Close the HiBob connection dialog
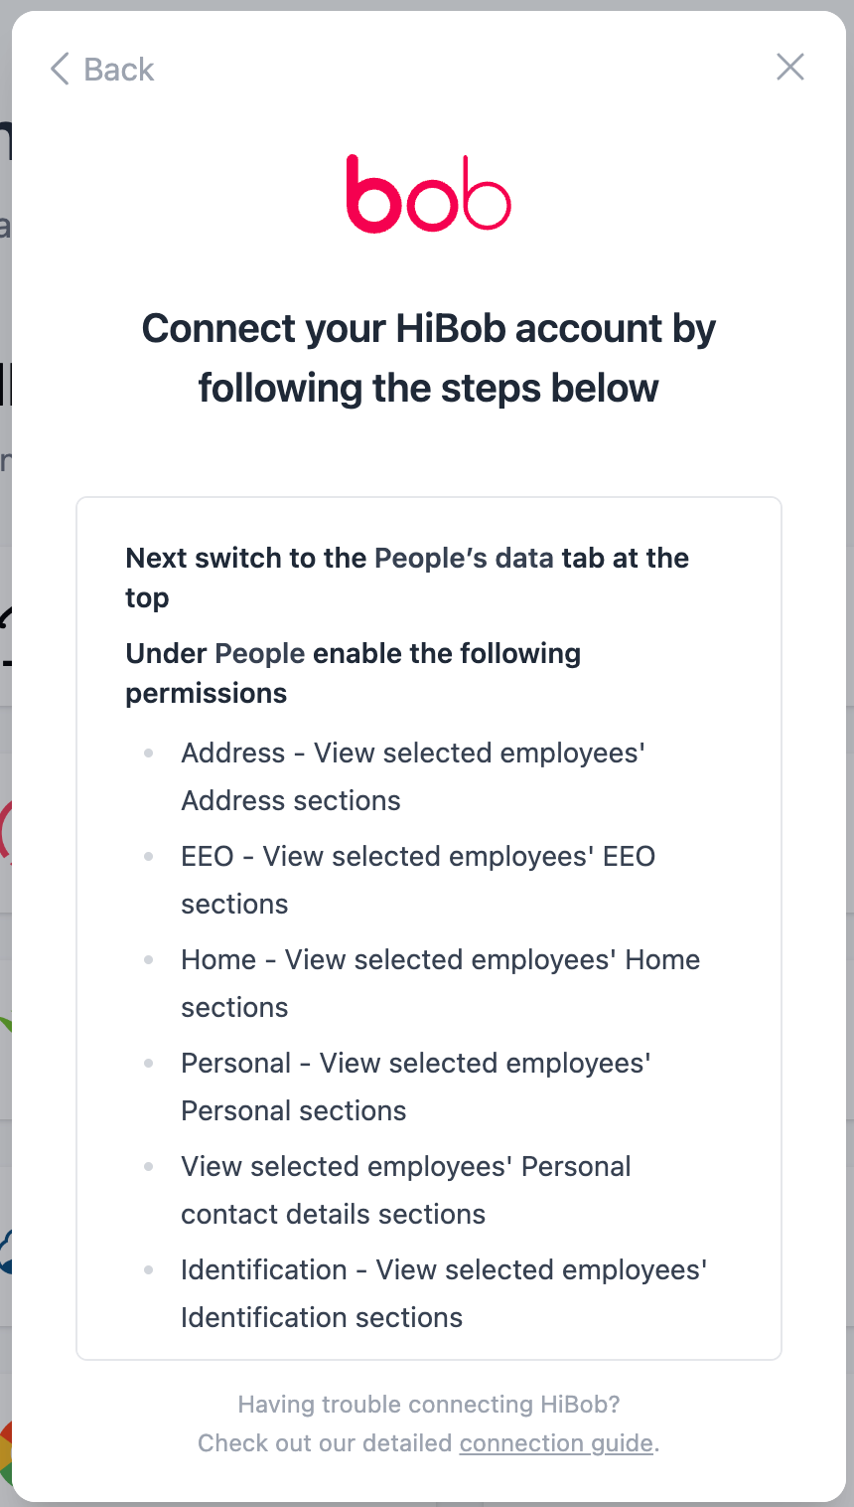The height and width of the screenshot is (1507, 854). pos(790,68)
